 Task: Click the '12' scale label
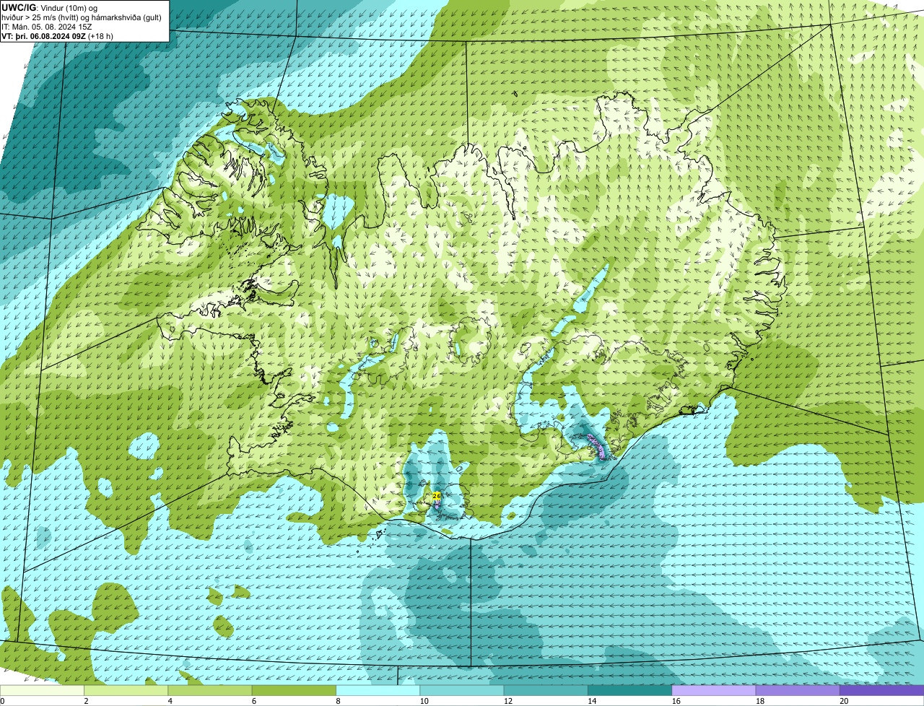(508, 701)
